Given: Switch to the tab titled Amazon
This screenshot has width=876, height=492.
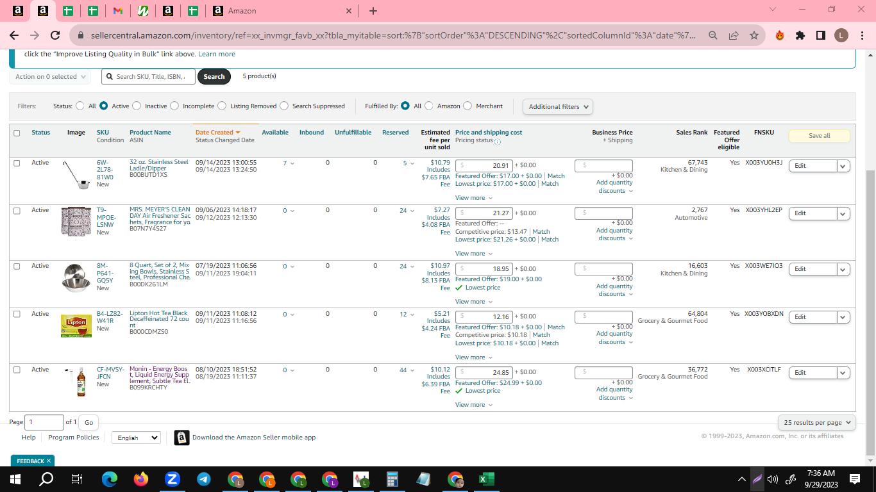Looking at the screenshot, I should click(282, 11).
